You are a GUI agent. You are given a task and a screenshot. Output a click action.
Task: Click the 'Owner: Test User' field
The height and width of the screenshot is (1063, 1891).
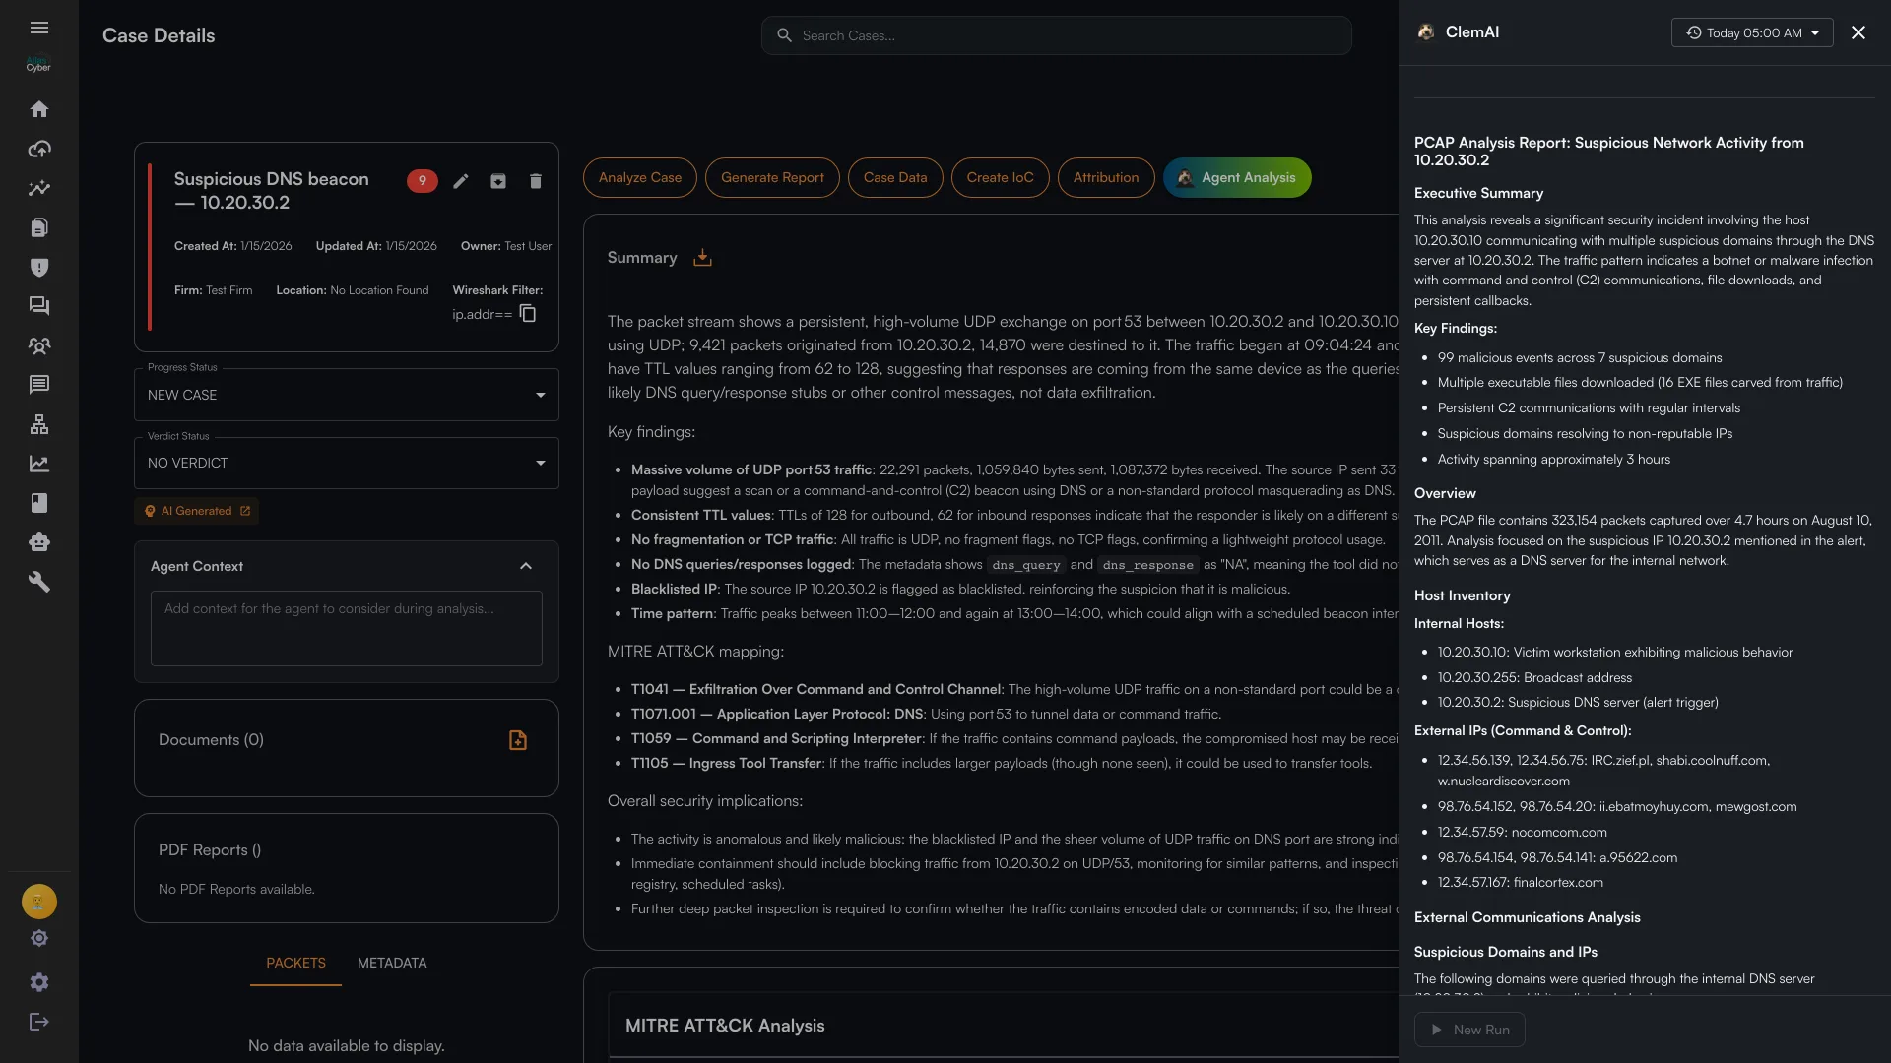pos(506,246)
